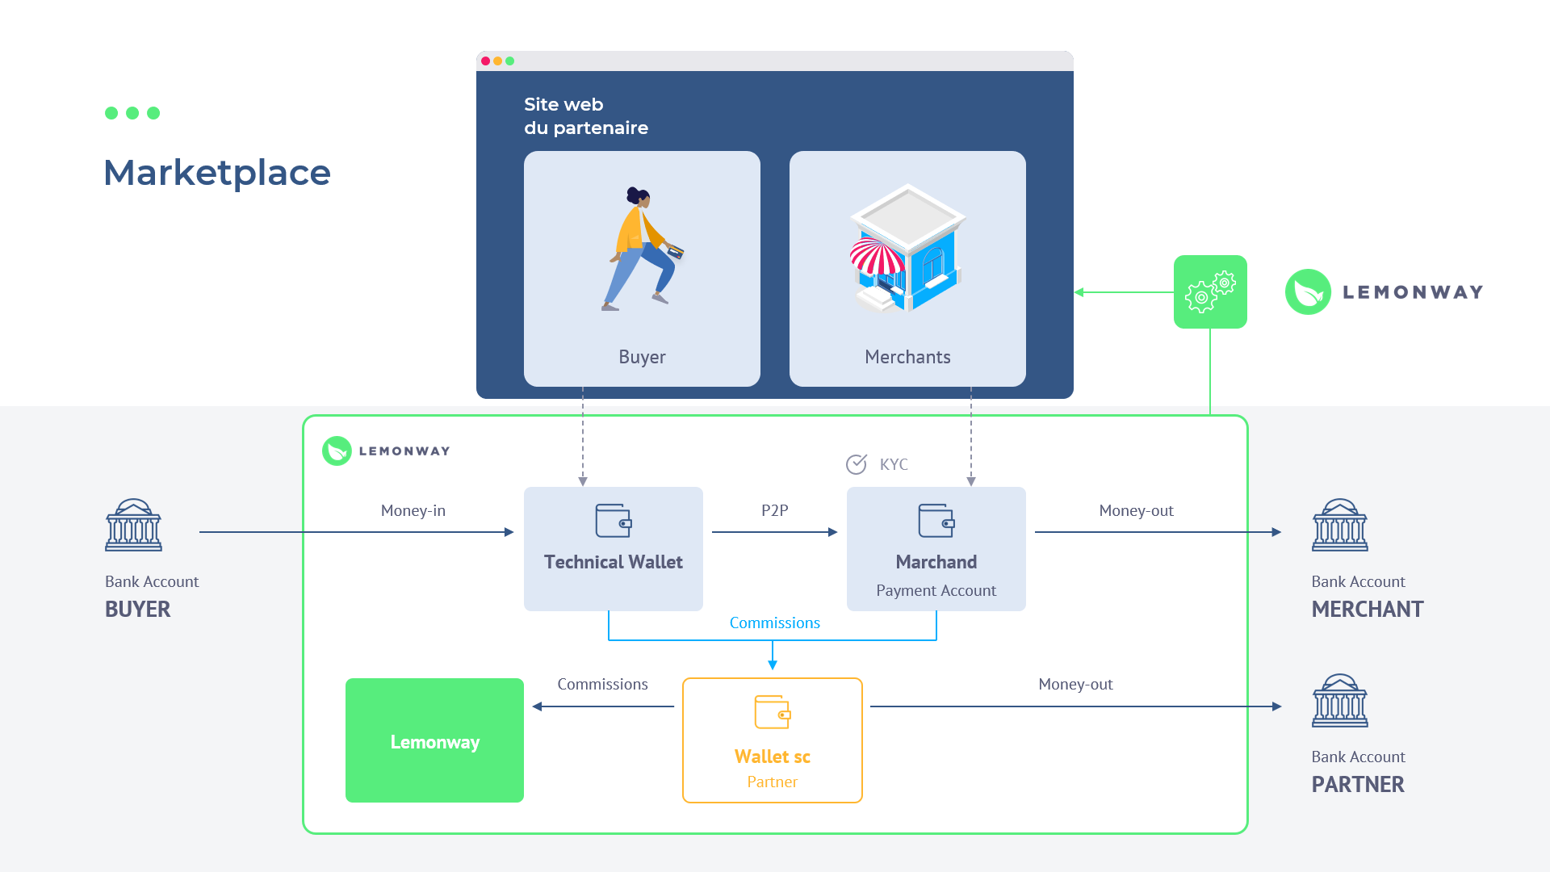Click the P2P label
1550x872 pixels.
(x=775, y=510)
